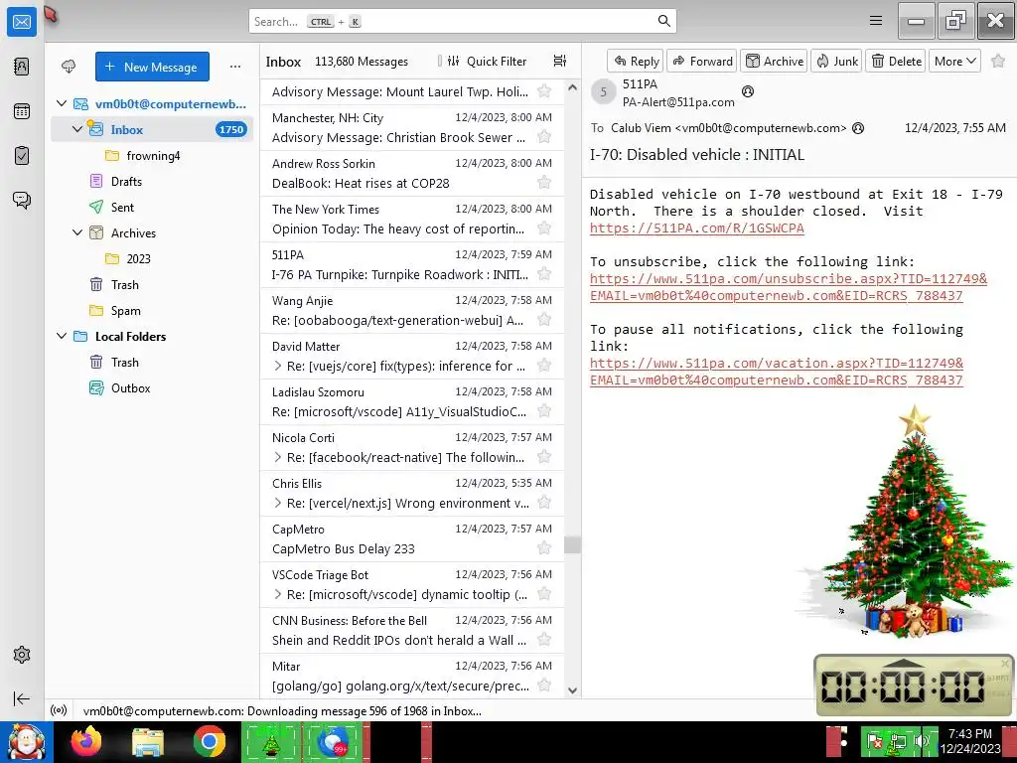
Task: Click scroll-down arrow of message list
Action: [x=572, y=690]
